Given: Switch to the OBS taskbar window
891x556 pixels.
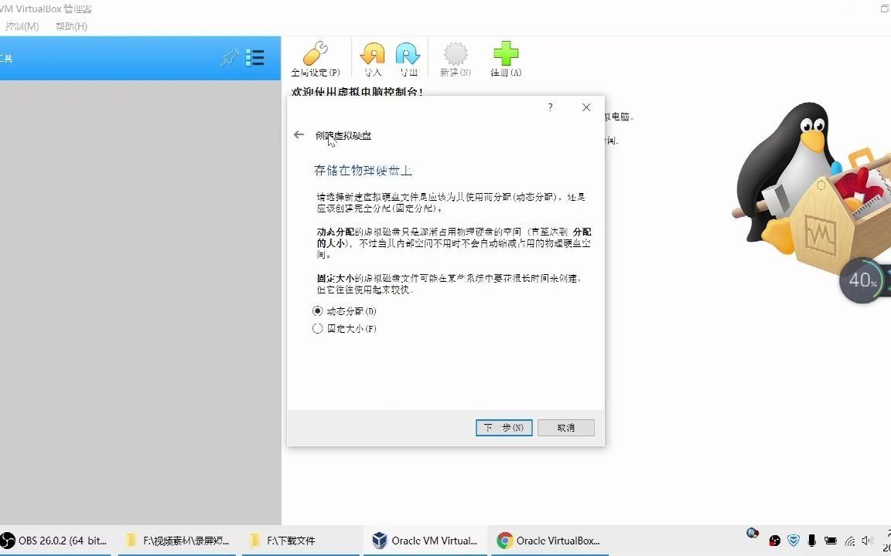Looking at the screenshot, I should click(54, 541).
